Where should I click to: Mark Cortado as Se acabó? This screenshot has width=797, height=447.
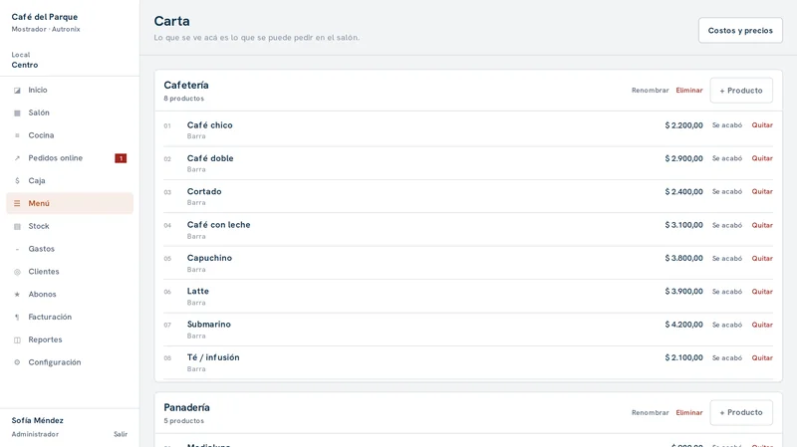[x=727, y=192]
